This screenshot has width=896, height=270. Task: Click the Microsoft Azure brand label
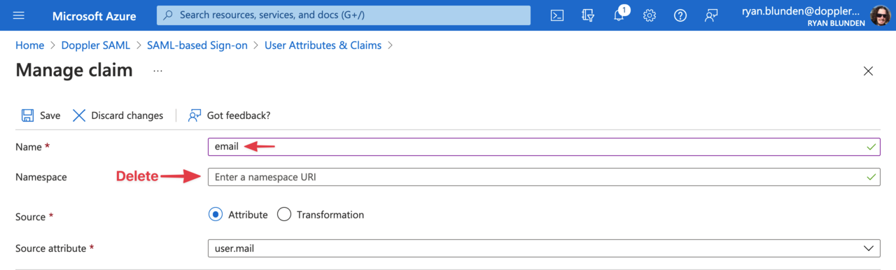pos(94,15)
